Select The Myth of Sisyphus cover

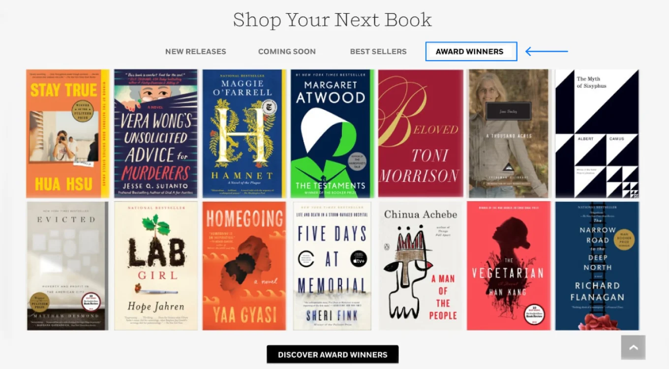click(x=597, y=133)
